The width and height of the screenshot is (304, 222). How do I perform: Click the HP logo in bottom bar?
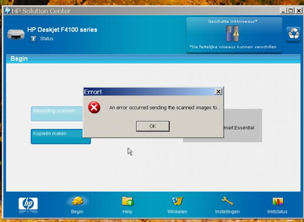click(28, 204)
